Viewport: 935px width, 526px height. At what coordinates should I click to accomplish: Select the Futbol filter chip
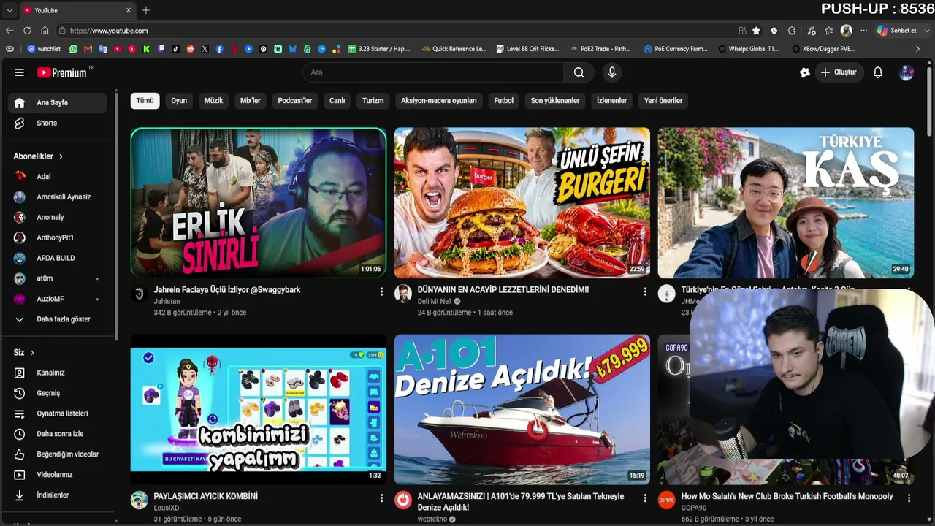point(504,101)
